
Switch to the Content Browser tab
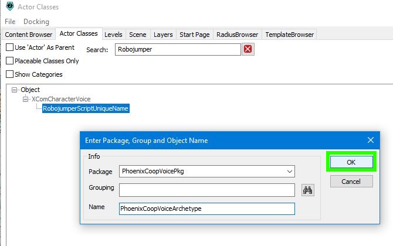pos(28,35)
